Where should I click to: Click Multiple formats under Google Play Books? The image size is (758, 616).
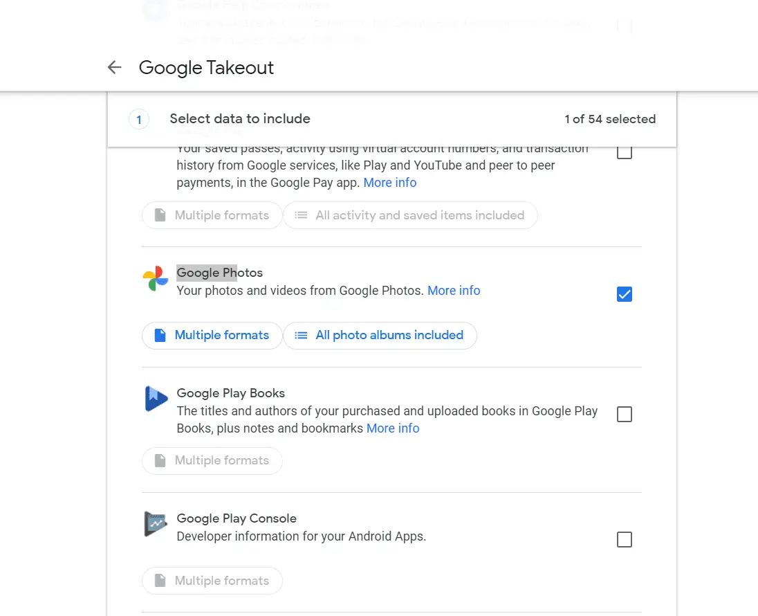(x=212, y=461)
